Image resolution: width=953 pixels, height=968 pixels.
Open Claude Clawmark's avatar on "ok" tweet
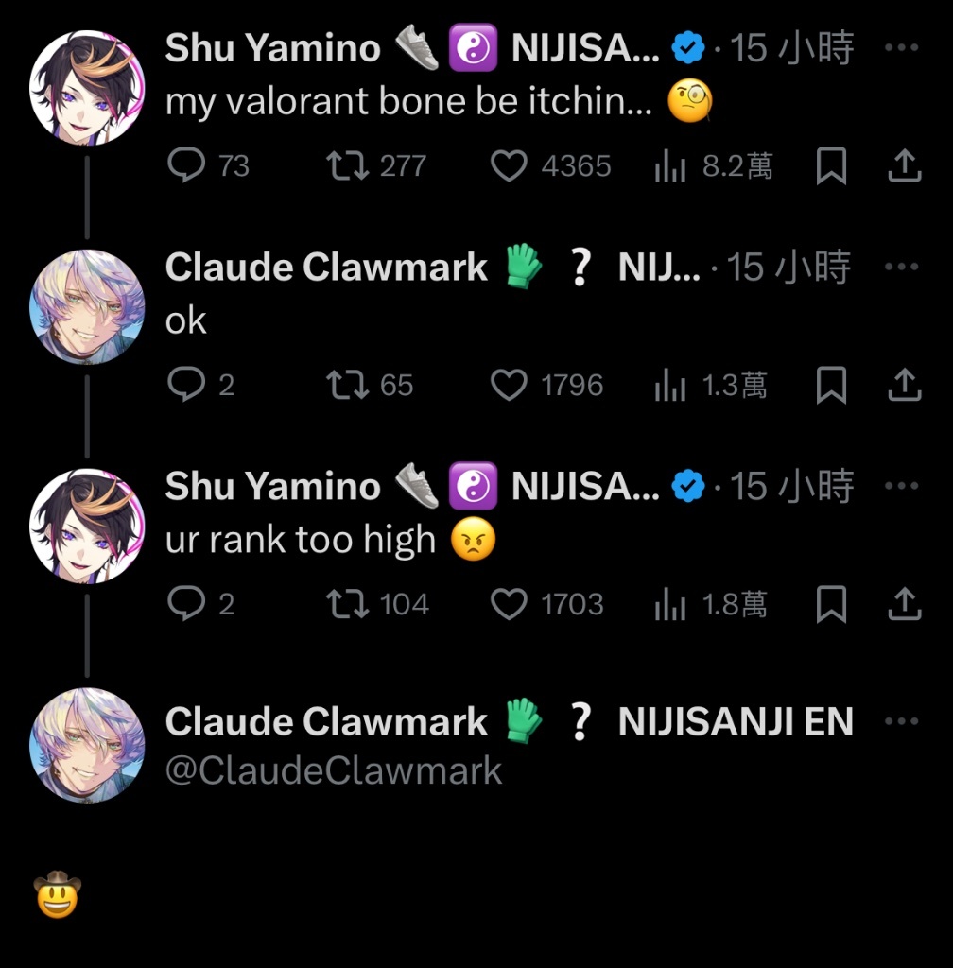pos(87,307)
